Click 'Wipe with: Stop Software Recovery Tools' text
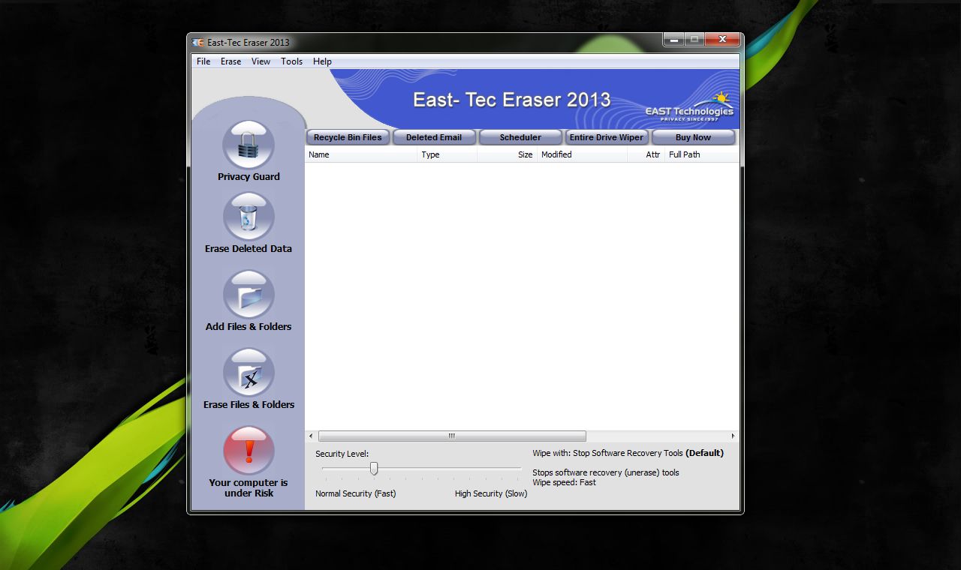Screen dimensions: 961x570 (x=607, y=453)
